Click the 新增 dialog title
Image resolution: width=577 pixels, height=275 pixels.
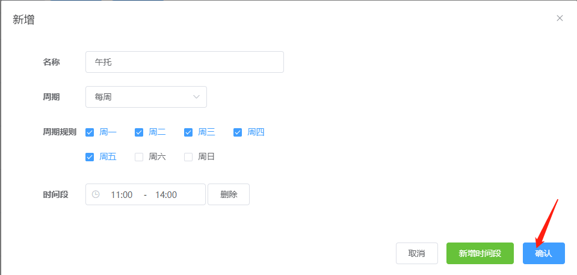(23, 19)
